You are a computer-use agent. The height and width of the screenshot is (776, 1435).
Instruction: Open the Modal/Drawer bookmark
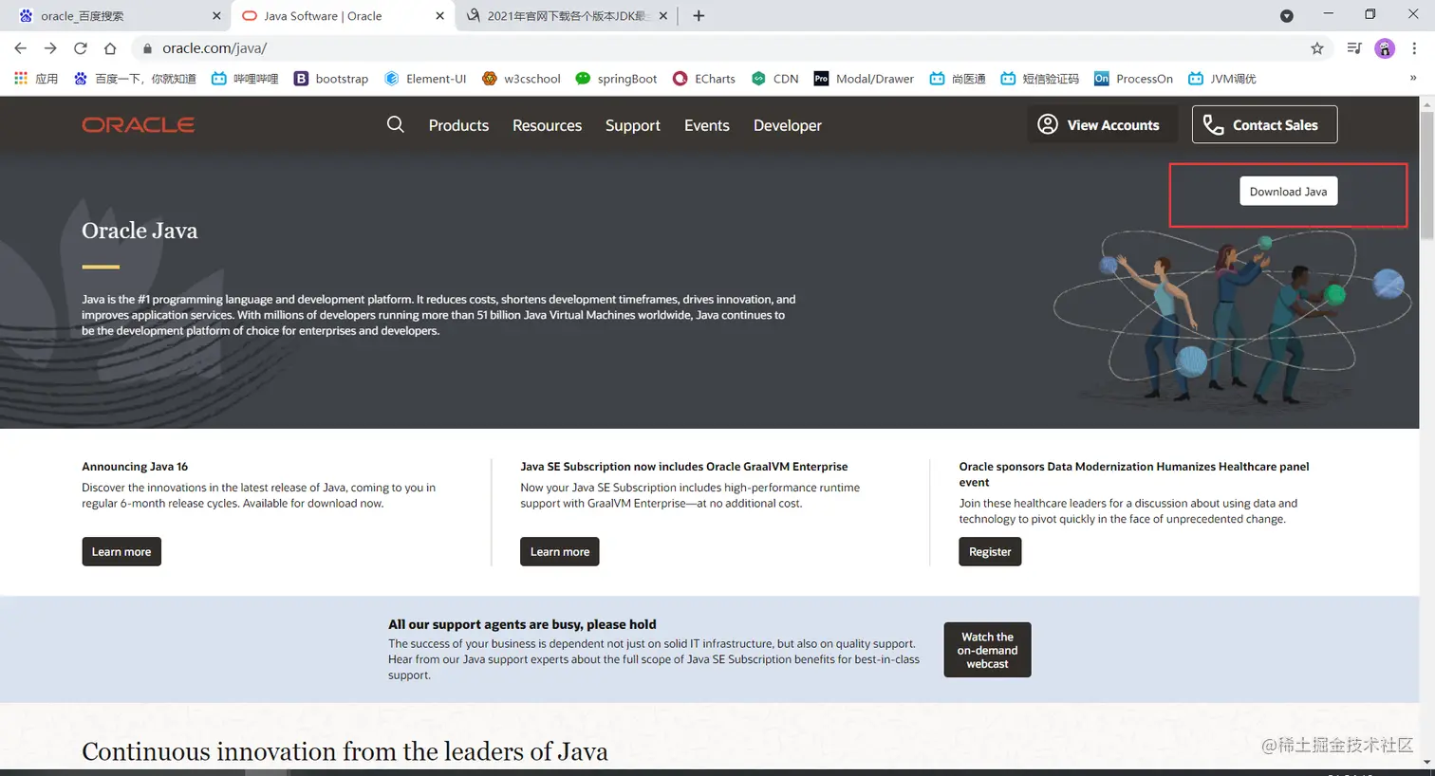(864, 79)
